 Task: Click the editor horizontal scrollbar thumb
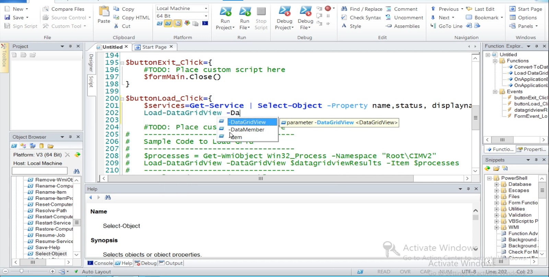[x=260, y=178]
